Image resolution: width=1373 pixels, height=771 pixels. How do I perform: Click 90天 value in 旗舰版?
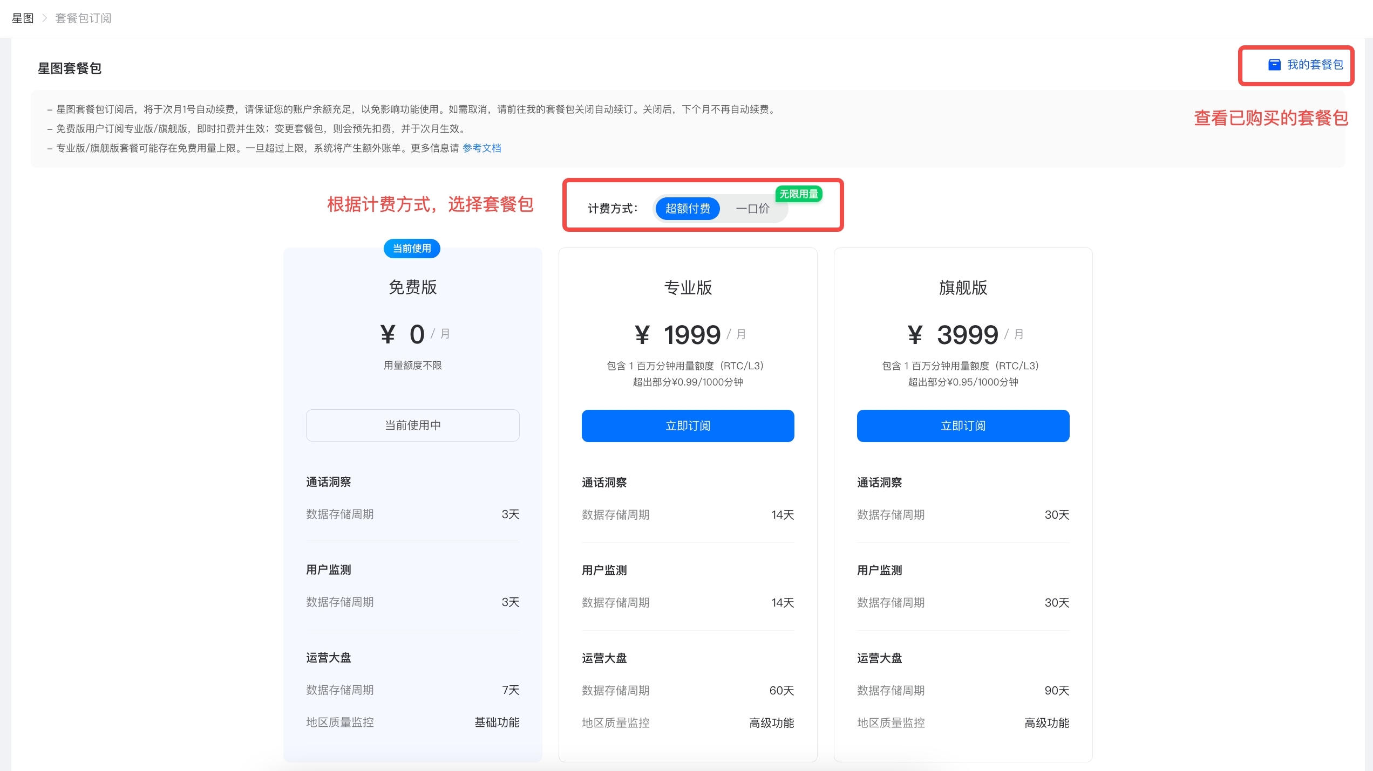[x=1057, y=691]
